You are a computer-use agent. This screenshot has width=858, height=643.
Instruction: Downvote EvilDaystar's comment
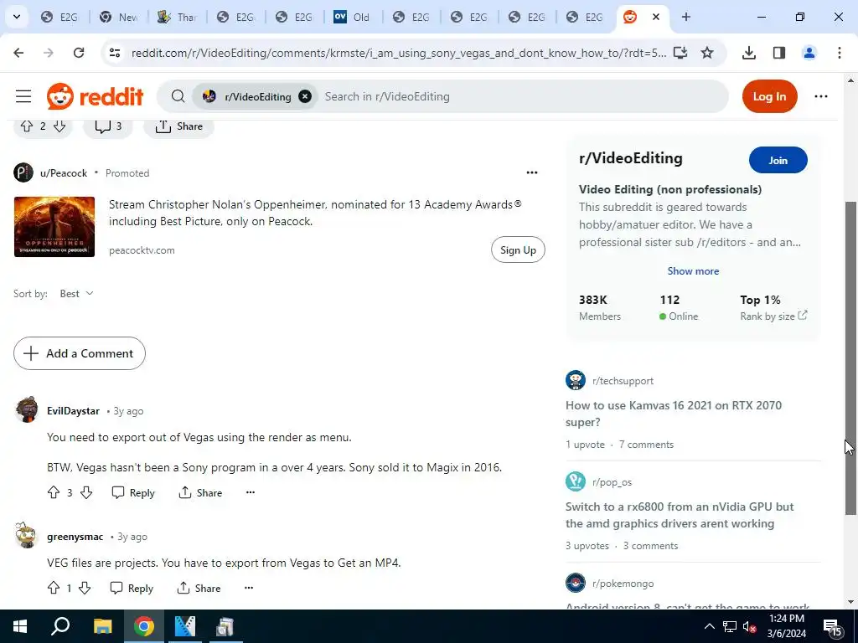click(86, 492)
